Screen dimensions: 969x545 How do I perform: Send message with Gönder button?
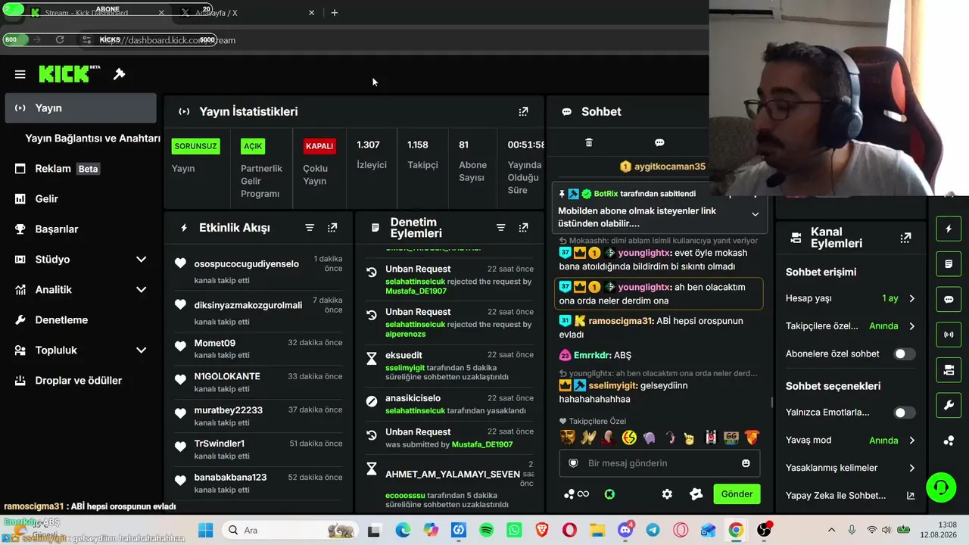[737, 494]
